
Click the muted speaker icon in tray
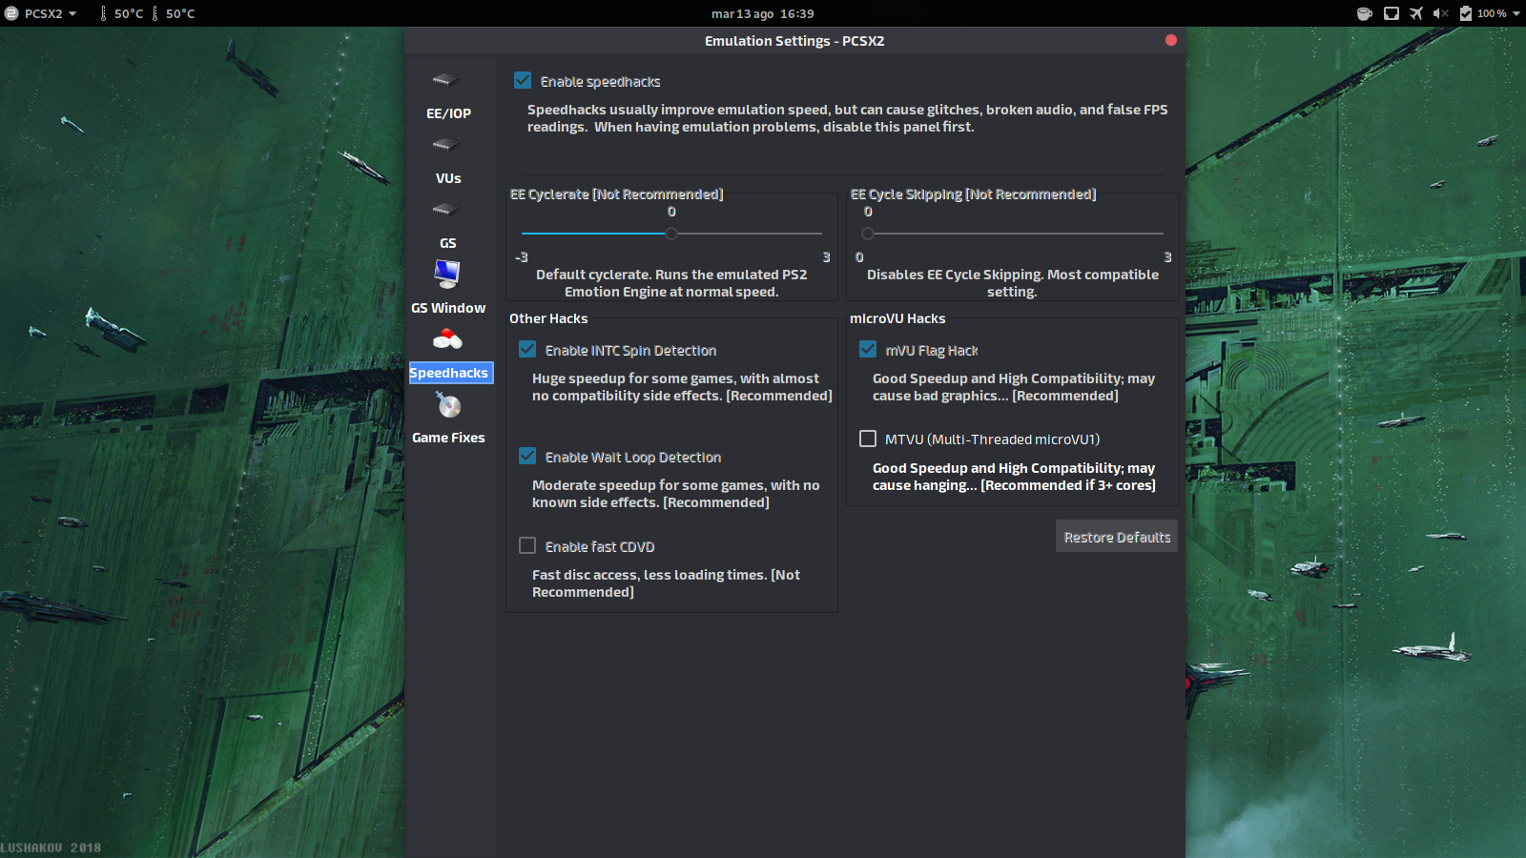point(1440,13)
